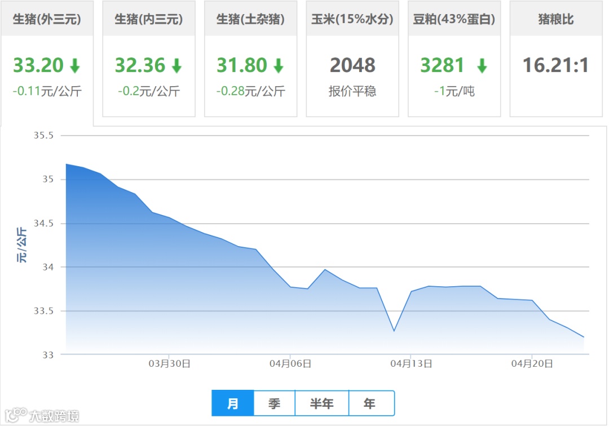Viewport: 609px width, 427px height.
Task: Click the 04月13日 axis label
Action: tap(411, 364)
